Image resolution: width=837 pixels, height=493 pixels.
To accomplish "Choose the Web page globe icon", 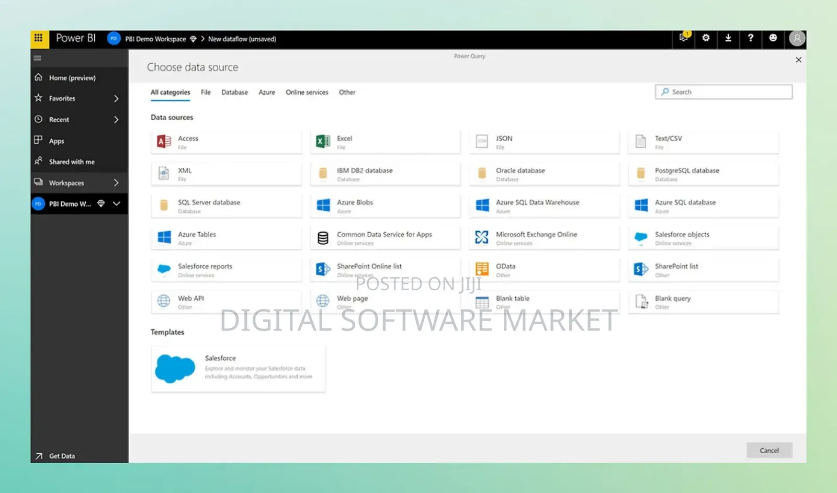I will click(323, 301).
